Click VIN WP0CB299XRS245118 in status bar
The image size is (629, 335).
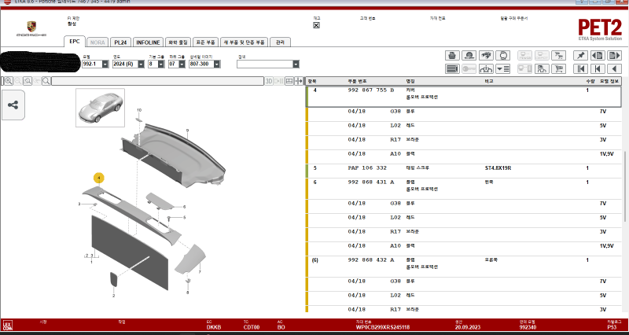coord(383,327)
